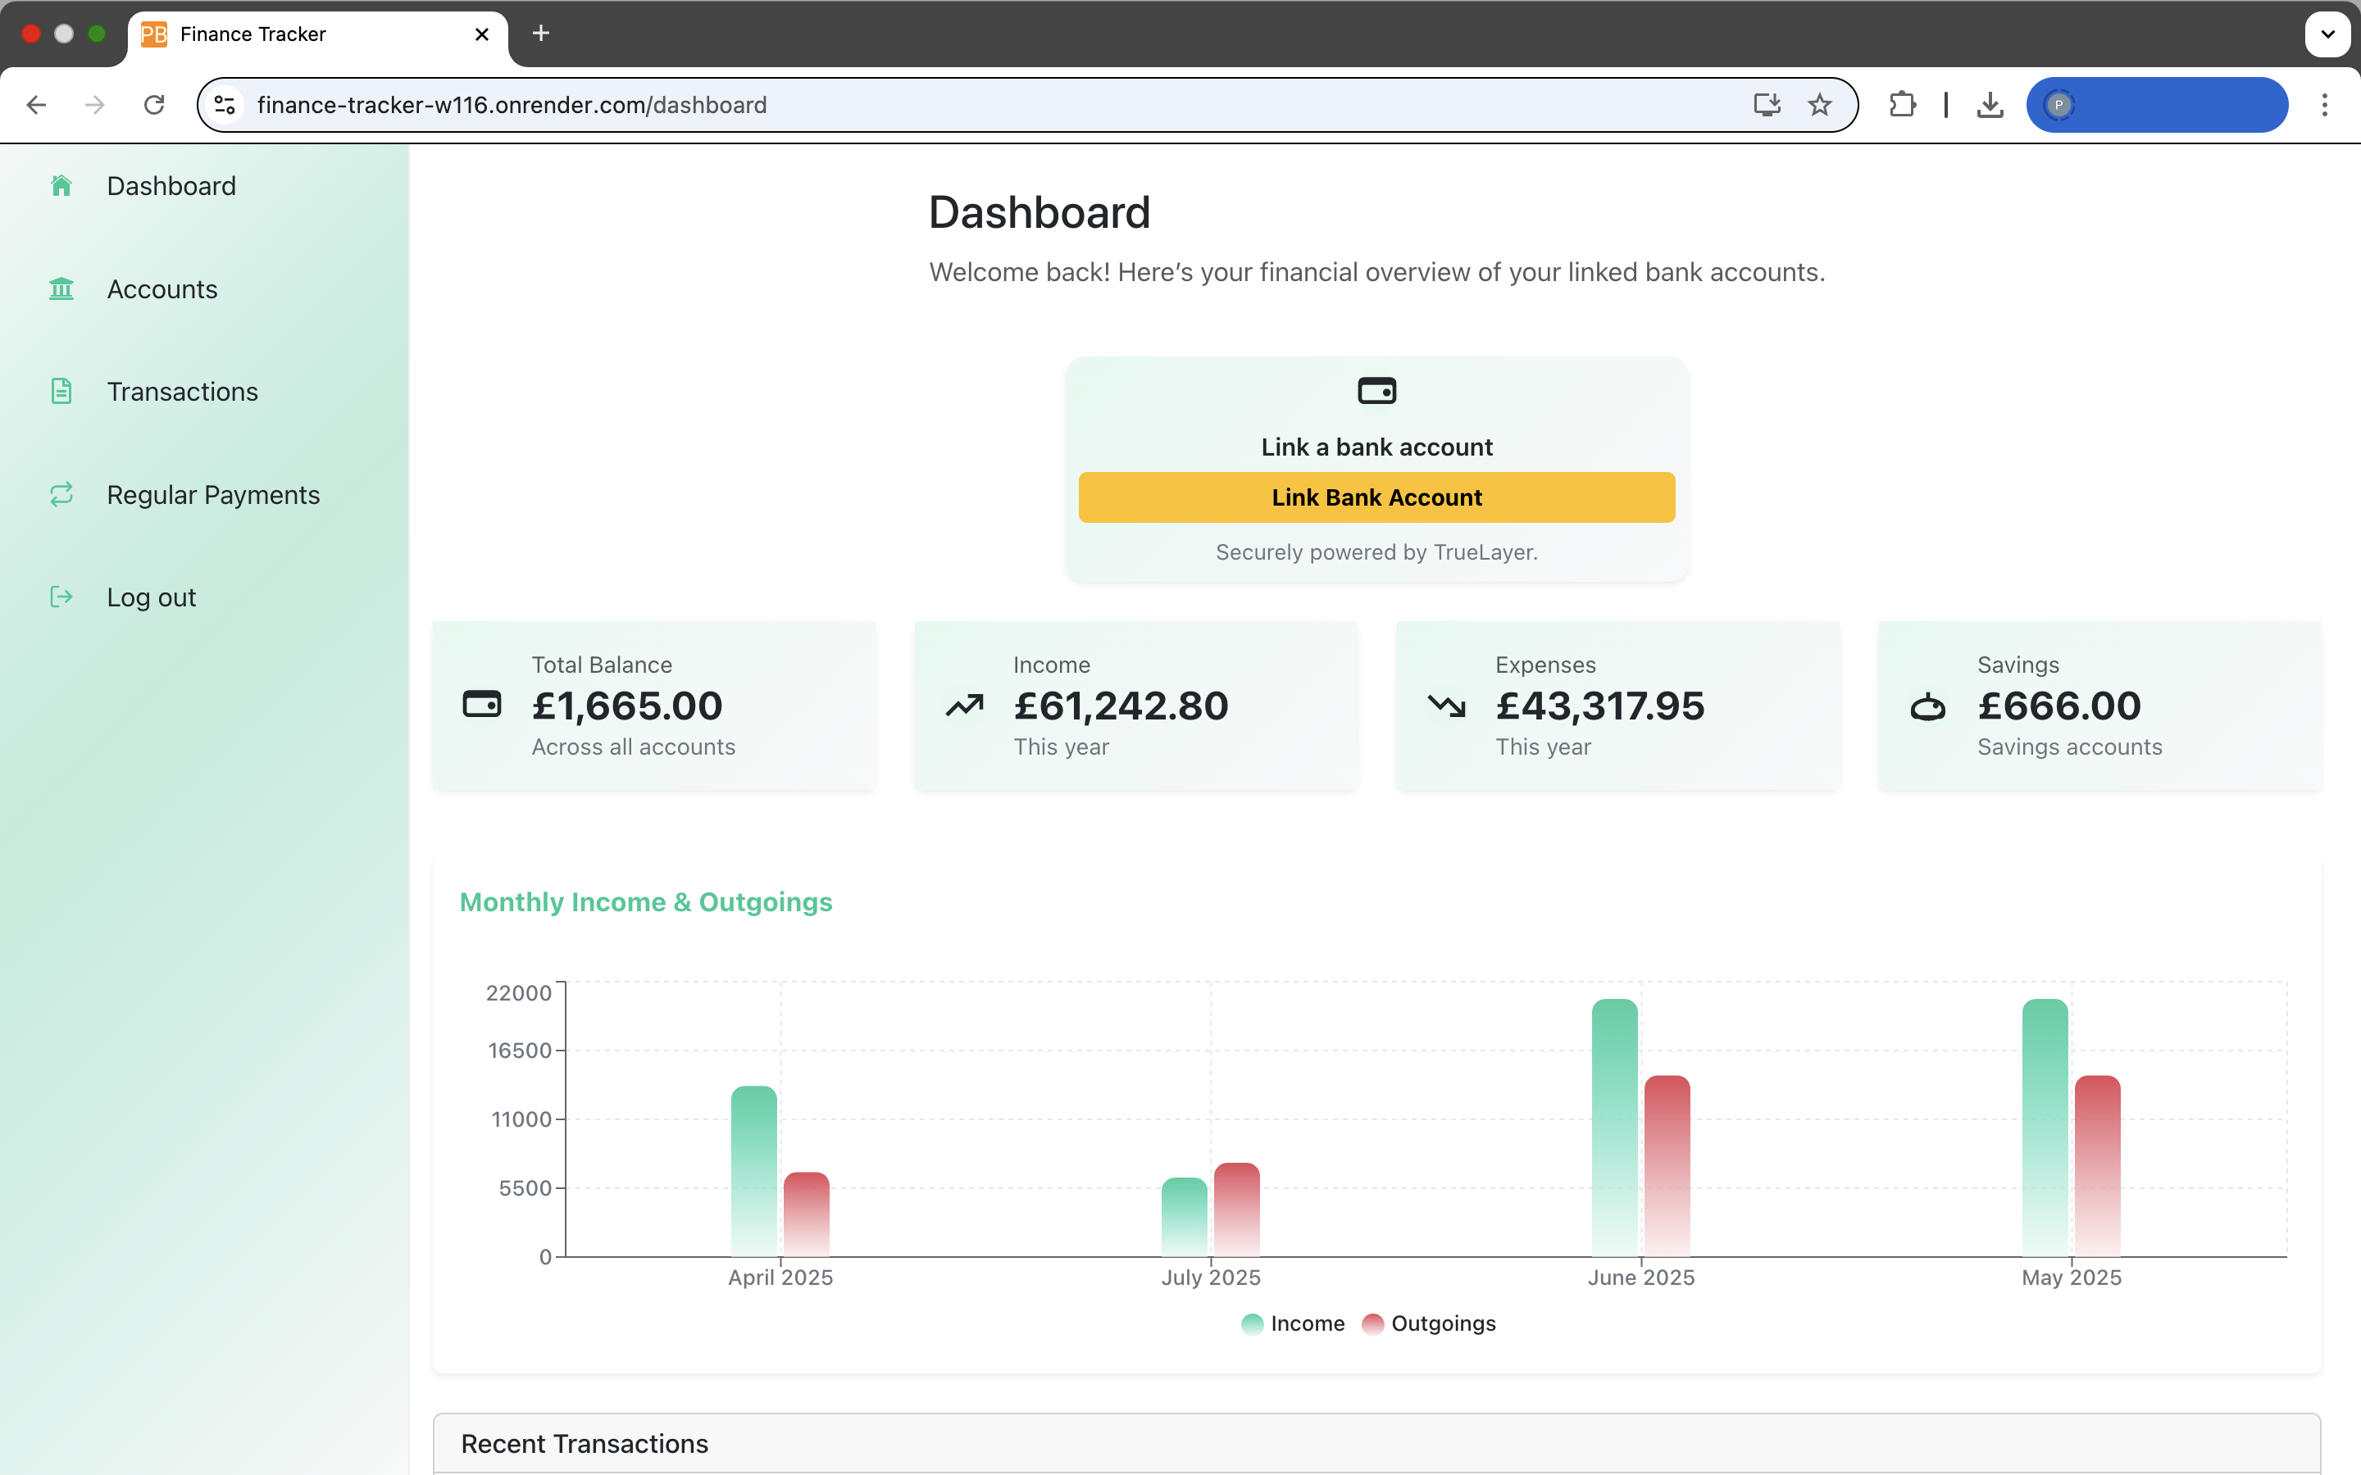Open the site information controls icon
The image size is (2361, 1475).
[x=224, y=104]
